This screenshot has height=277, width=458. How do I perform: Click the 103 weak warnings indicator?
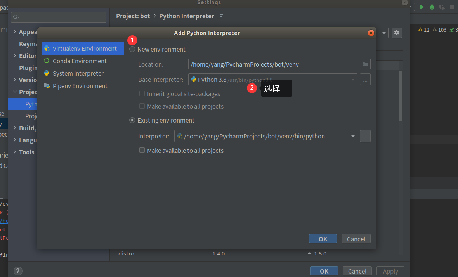[439, 30]
